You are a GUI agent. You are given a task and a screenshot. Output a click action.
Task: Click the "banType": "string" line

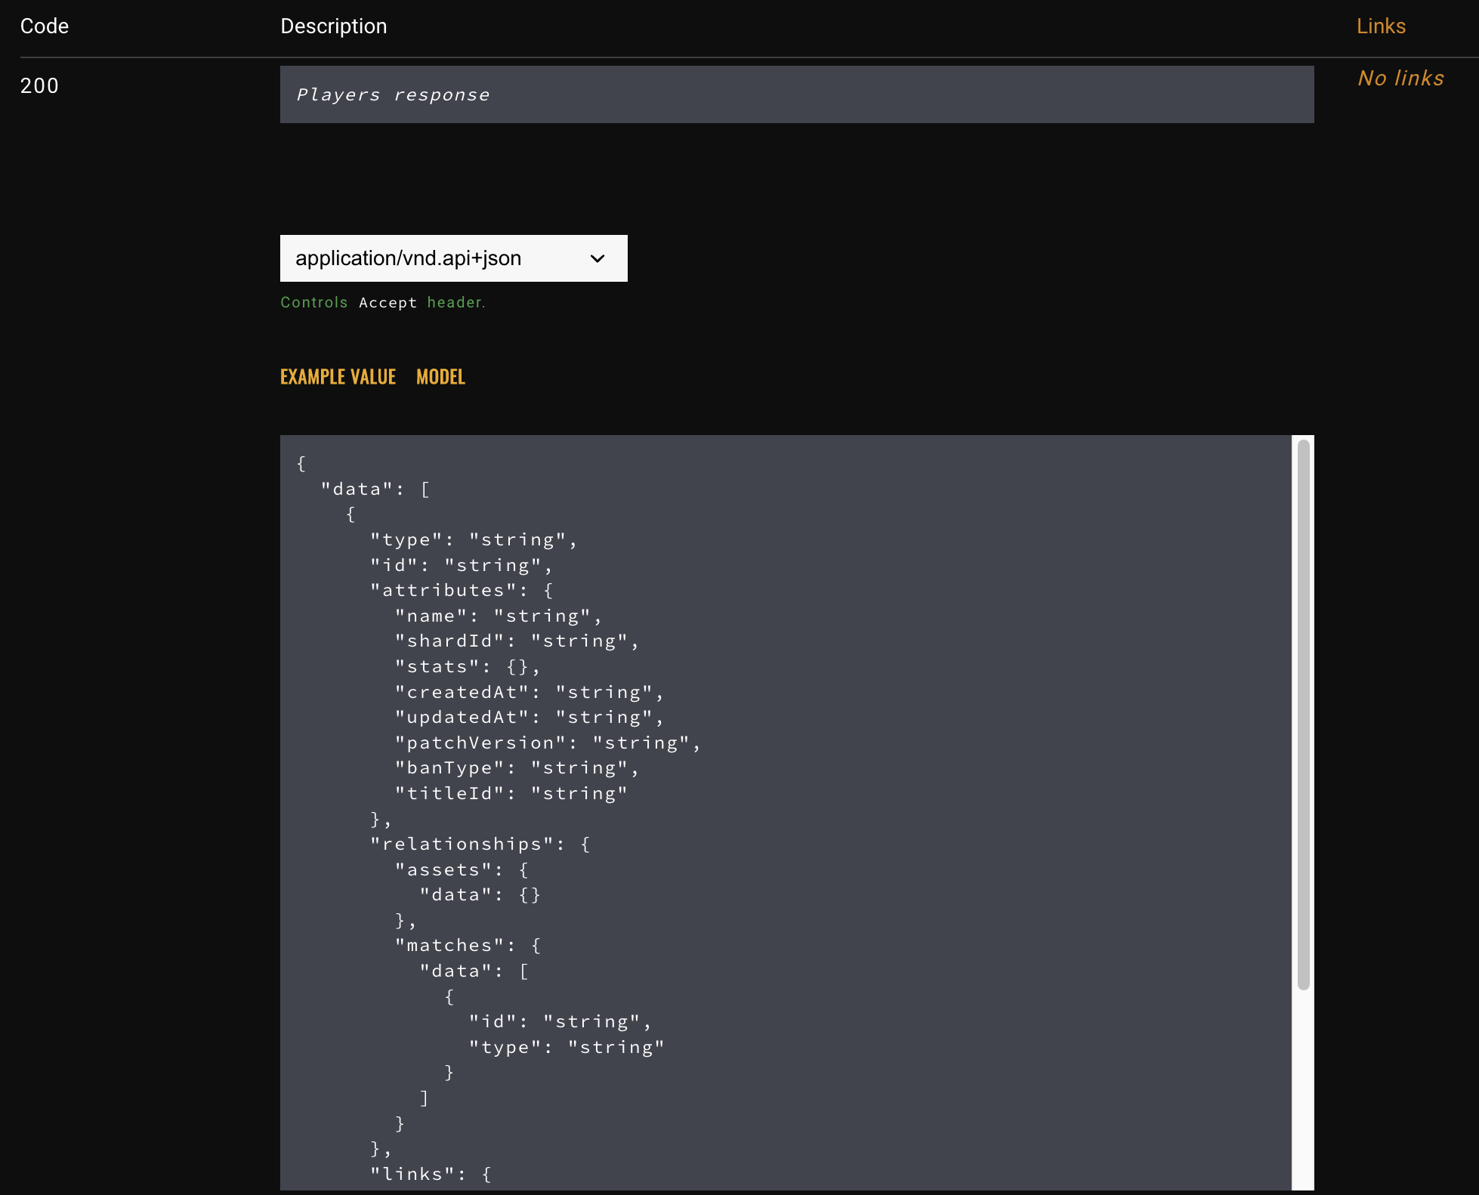517,768
